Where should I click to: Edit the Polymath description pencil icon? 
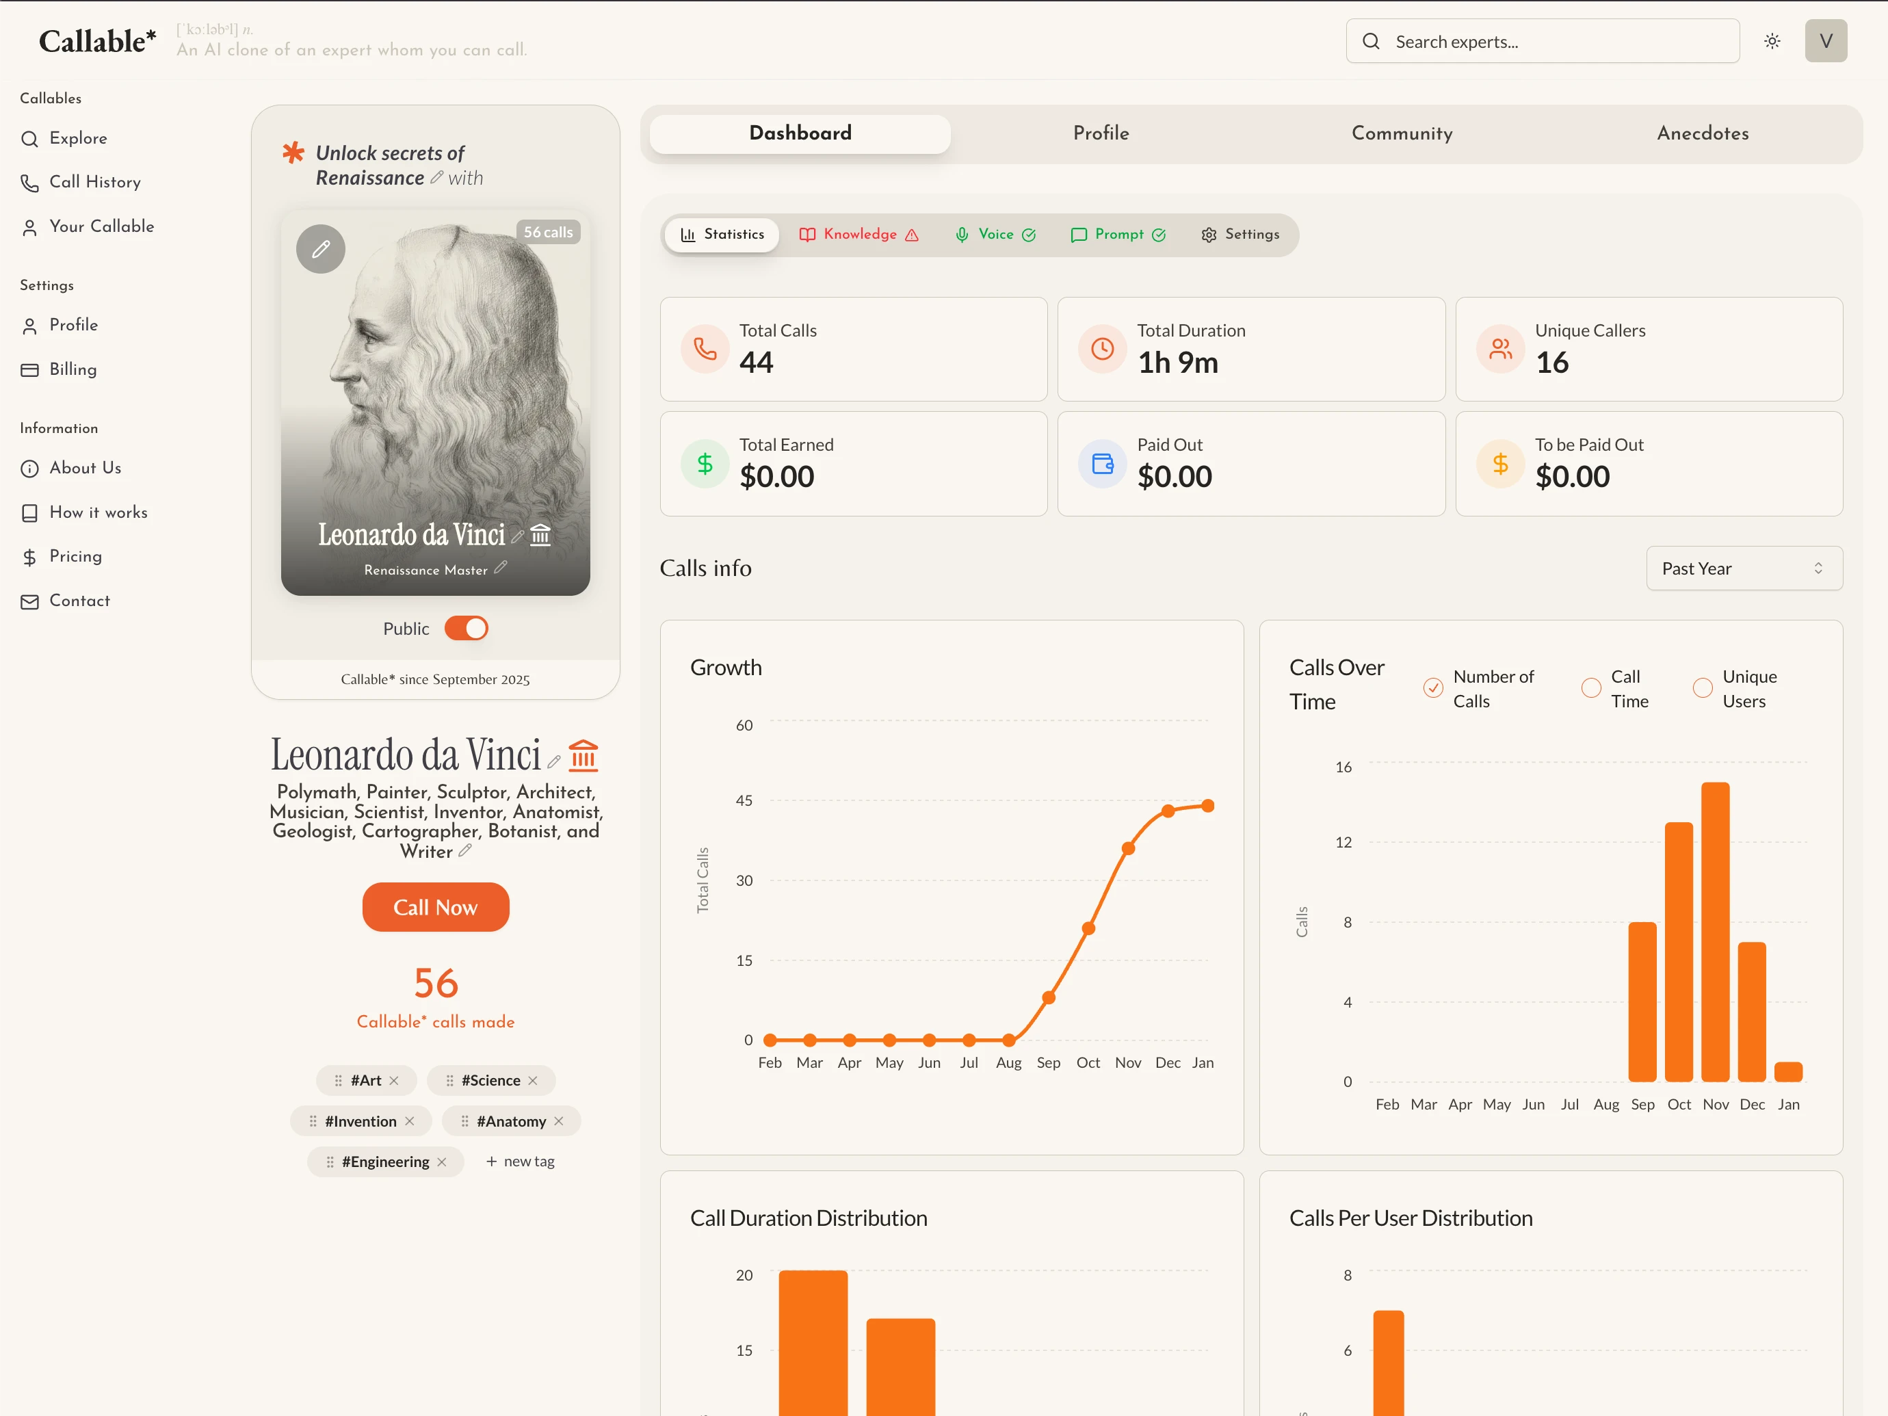tap(465, 851)
